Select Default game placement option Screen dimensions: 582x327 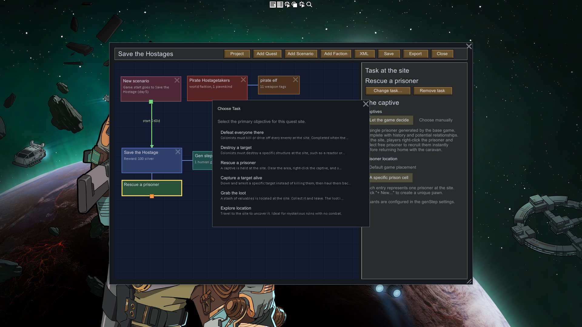pos(393,167)
